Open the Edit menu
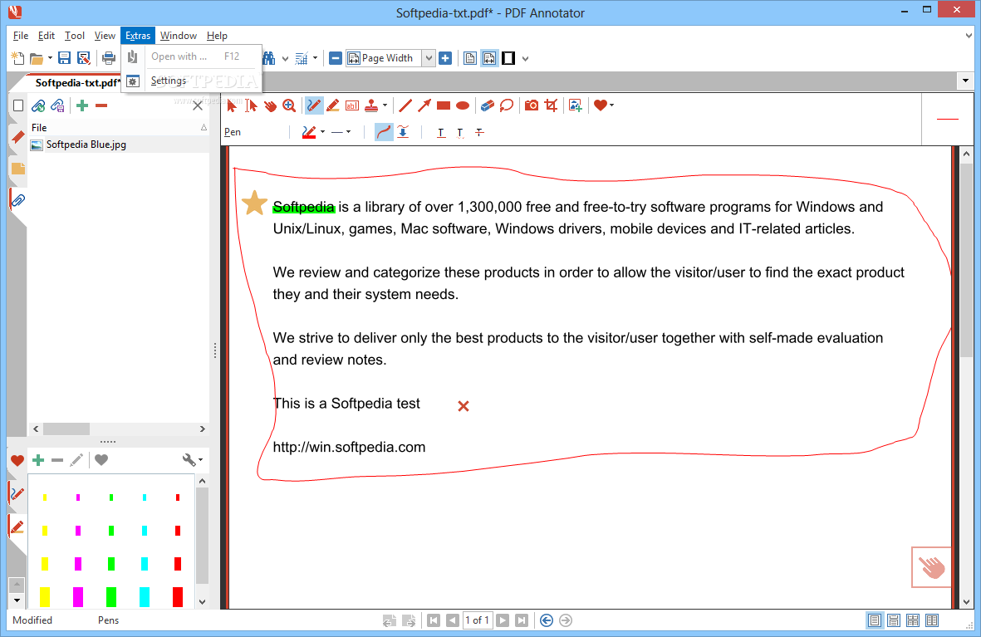981x637 pixels. click(x=47, y=36)
